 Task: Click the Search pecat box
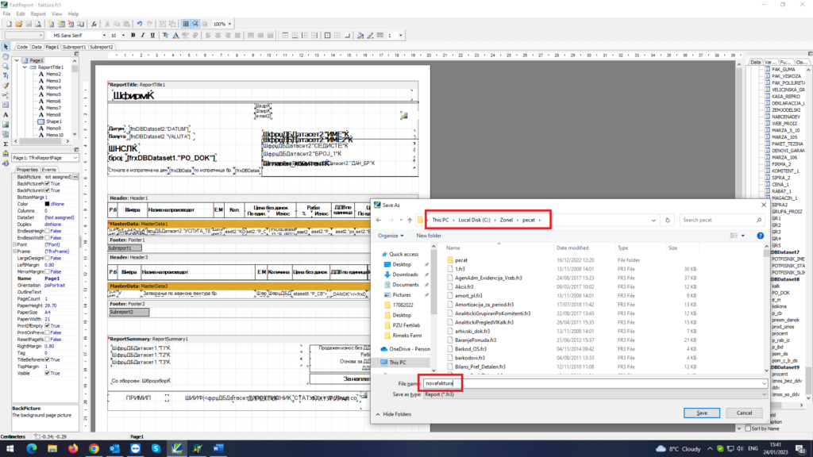click(722, 221)
